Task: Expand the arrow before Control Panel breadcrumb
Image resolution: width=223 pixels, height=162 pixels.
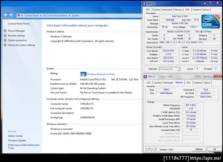Action: (x=22, y=16)
